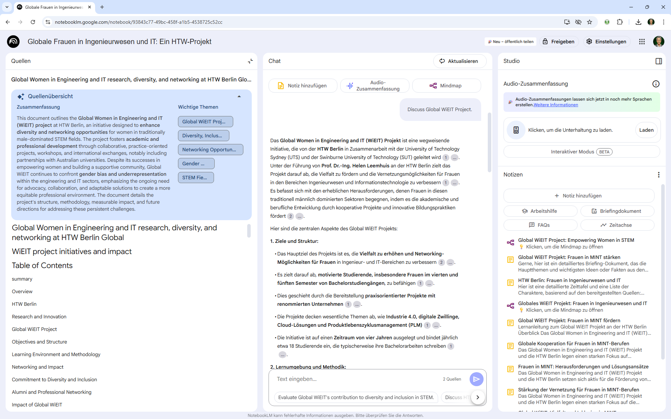The height and width of the screenshot is (419, 671).
Task: Click 'Objectives and Structure' contents entry
Action: [x=40, y=342]
